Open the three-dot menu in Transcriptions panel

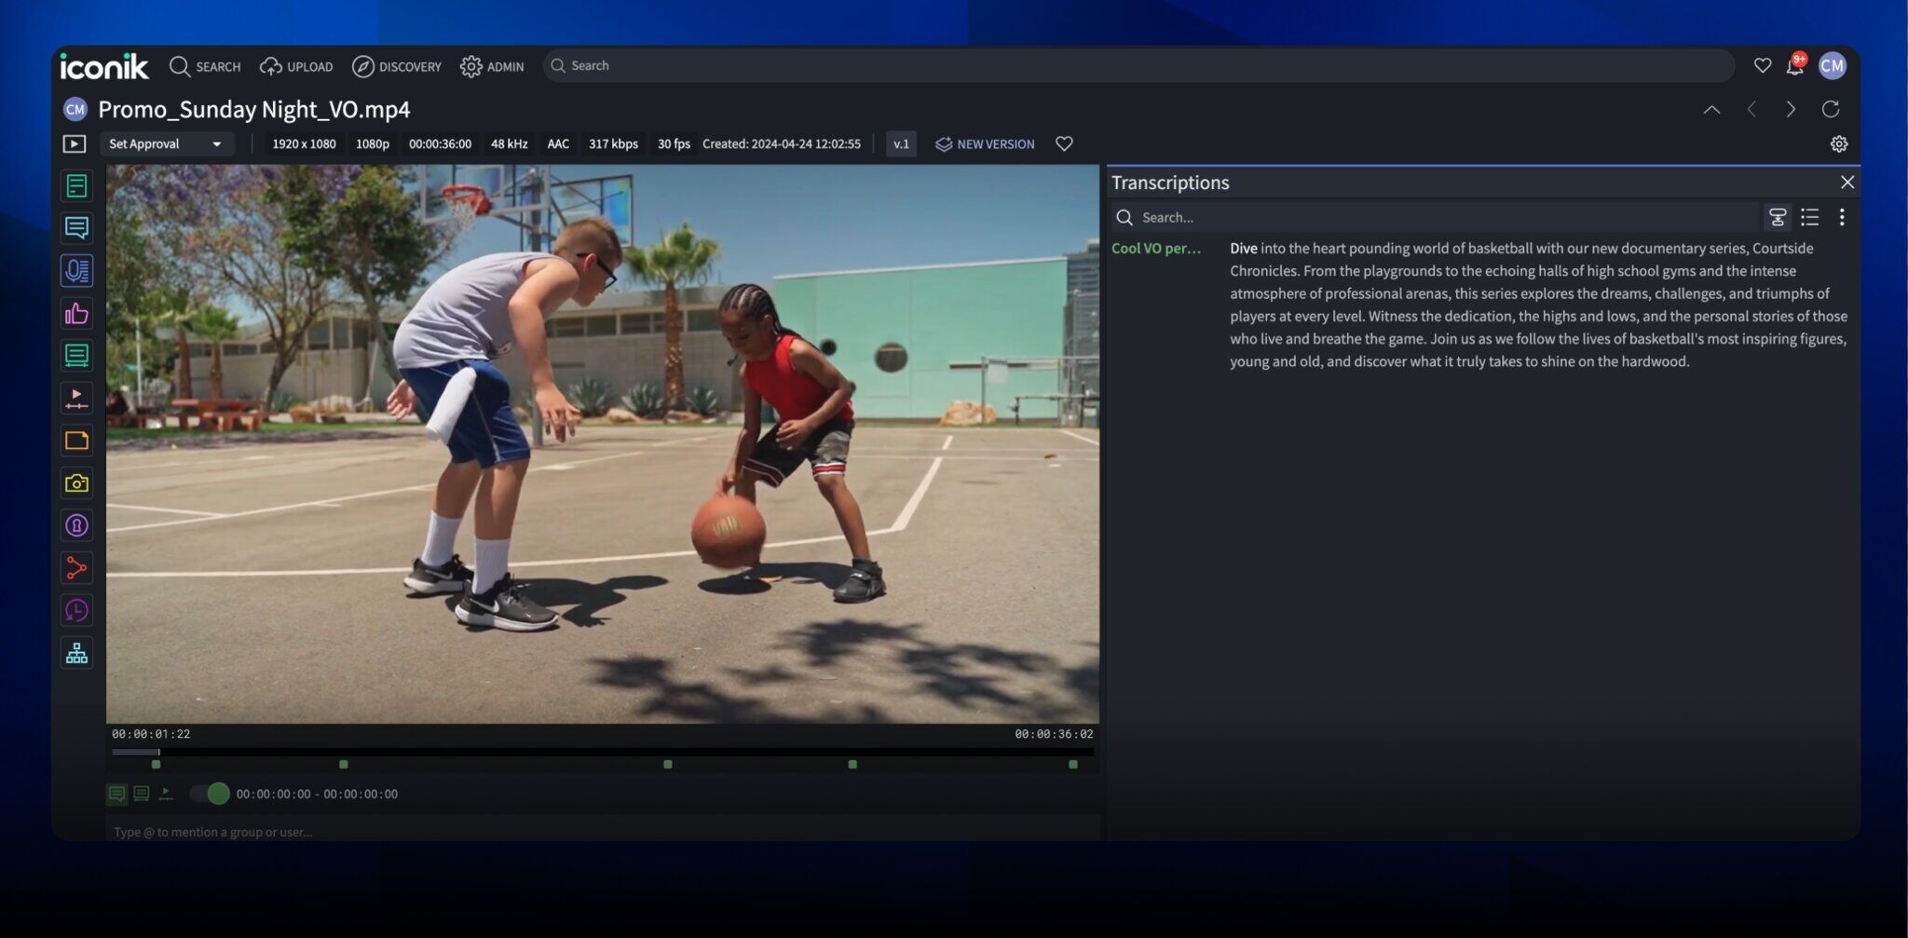click(1842, 217)
